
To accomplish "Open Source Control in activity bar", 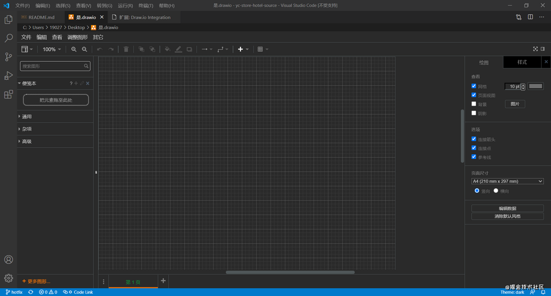I will [9, 57].
